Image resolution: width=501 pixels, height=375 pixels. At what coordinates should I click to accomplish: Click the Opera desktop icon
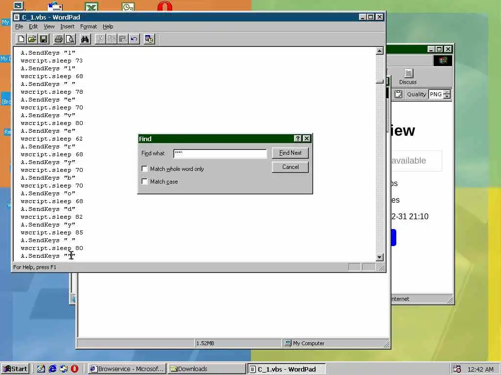[x=165, y=6]
